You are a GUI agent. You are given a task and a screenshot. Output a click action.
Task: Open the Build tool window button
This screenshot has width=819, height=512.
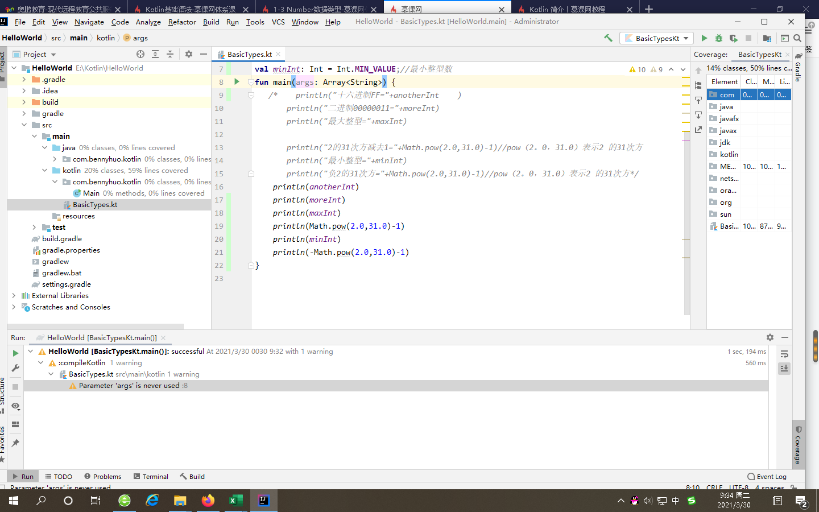(192, 477)
